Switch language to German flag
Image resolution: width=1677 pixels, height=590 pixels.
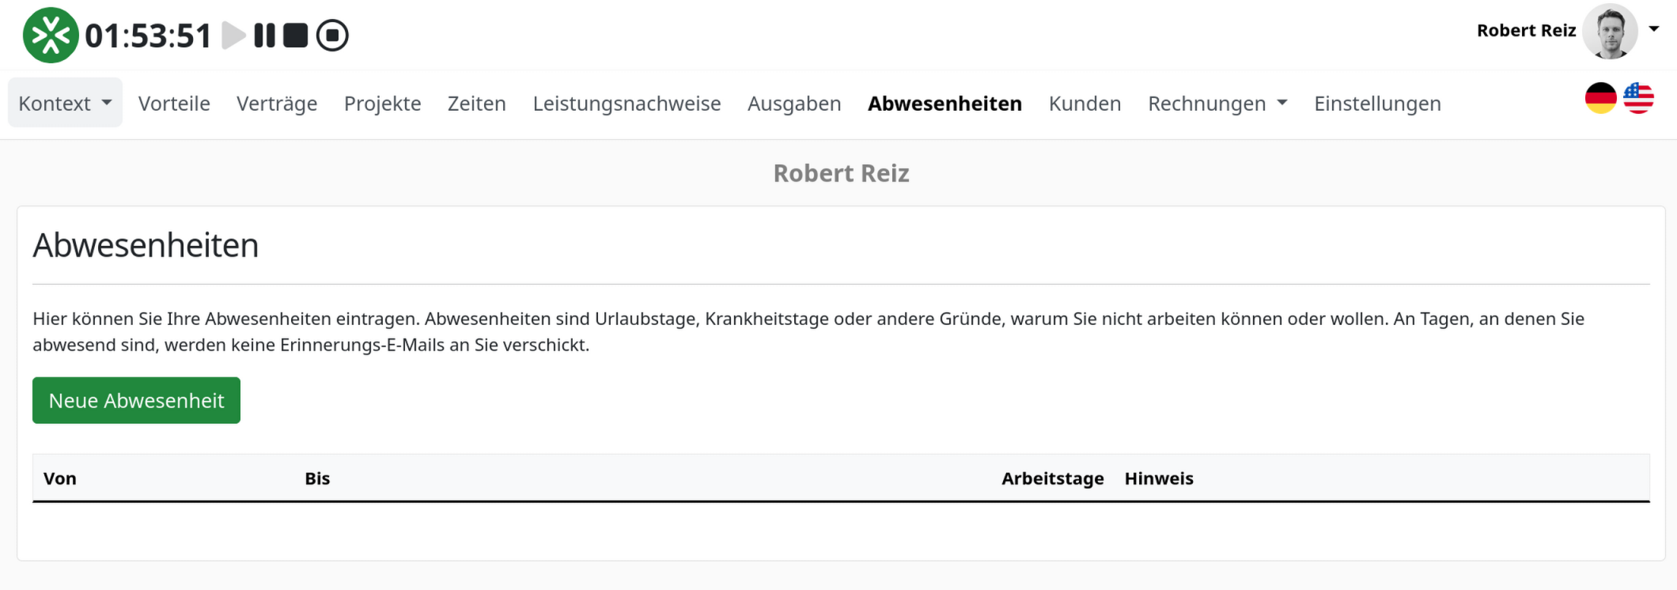pyautogui.click(x=1600, y=98)
